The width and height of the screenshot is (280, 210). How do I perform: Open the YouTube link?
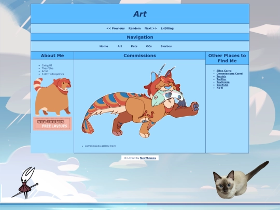[x=222, y=85]
